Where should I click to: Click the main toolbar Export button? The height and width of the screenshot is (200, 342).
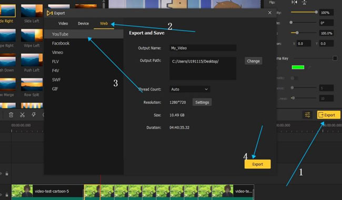[x=328, y=115]
